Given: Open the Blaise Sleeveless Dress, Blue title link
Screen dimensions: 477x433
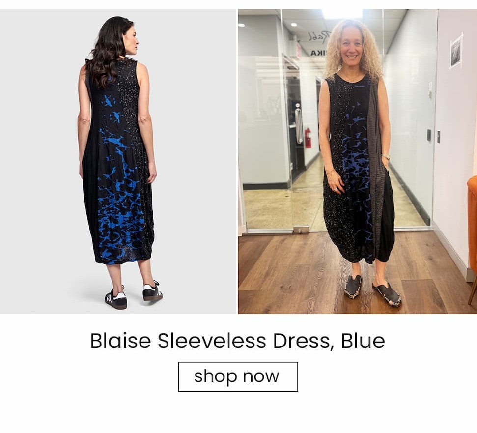Looking at the screenshot, I should (x=238, y=341).
